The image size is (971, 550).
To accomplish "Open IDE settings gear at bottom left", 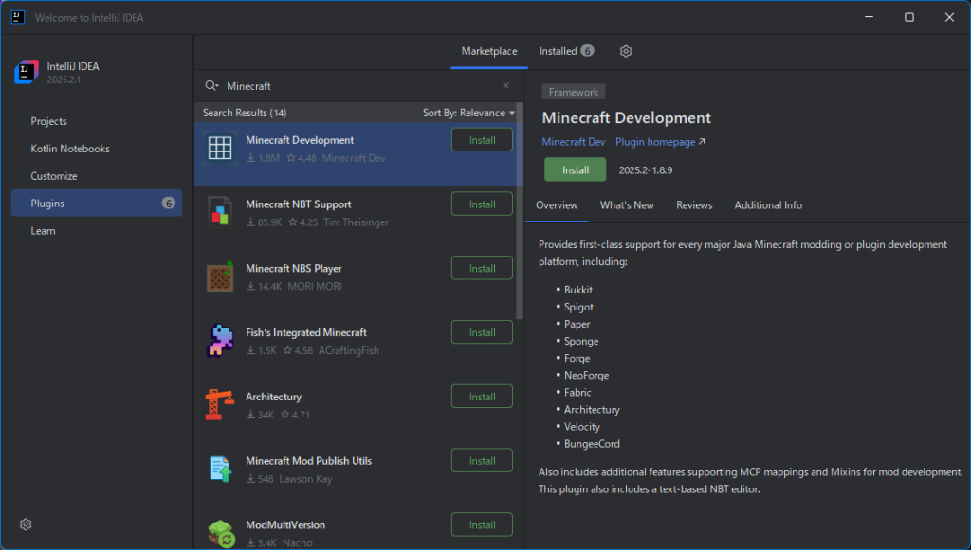I will pos(27,524).
